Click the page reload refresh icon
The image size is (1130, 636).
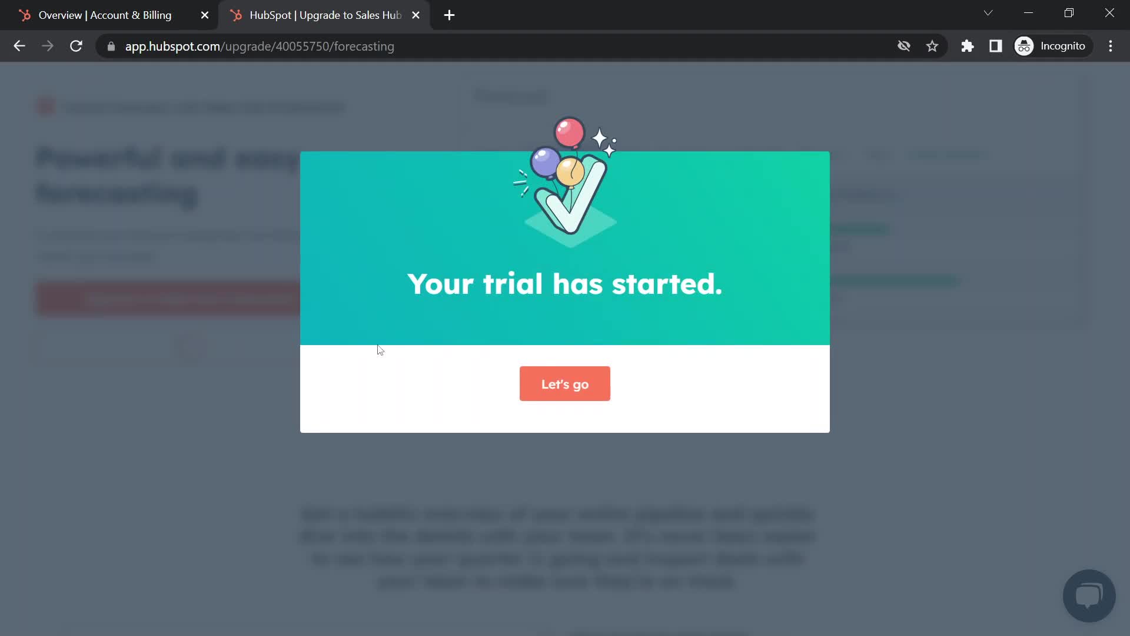76,46
